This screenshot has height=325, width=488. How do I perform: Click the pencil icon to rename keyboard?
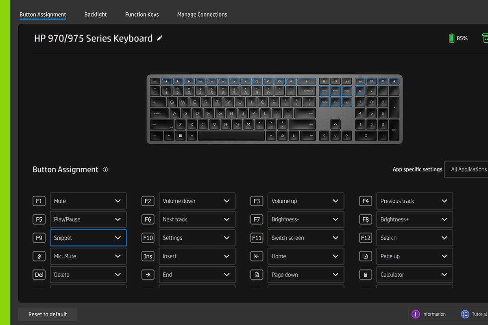pos(160,38)
